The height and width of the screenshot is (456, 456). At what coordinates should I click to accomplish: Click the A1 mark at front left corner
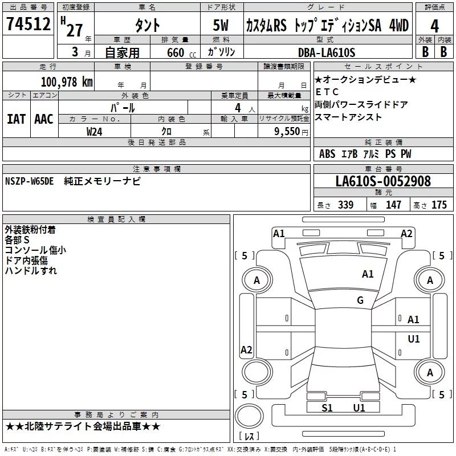click(279, 234)
